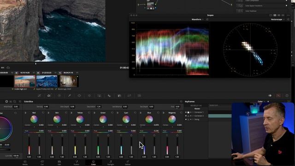295x166 pixels.
Task: Switch to the Fusion page
Action: [77, 163]
